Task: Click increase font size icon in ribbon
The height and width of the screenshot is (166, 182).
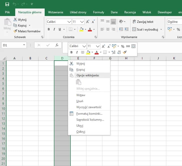Action: click(88, 22)
